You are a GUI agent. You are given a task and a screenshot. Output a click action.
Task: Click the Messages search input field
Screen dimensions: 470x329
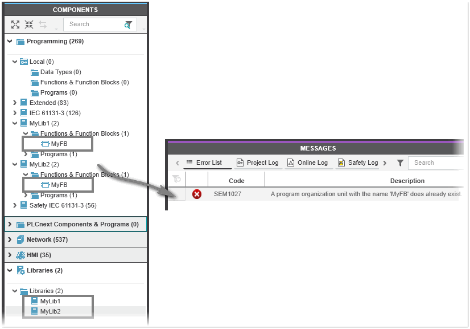435,163
